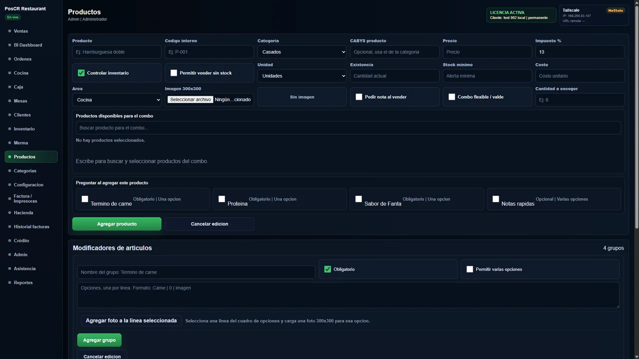Check Notas rapidas modifier
The height and width of the screenshot is (359, 639).
click(x=496, y=199)
